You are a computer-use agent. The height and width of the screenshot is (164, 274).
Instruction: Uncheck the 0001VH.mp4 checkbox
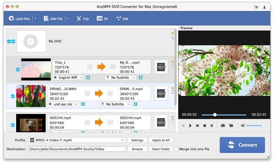click(13, 125)
